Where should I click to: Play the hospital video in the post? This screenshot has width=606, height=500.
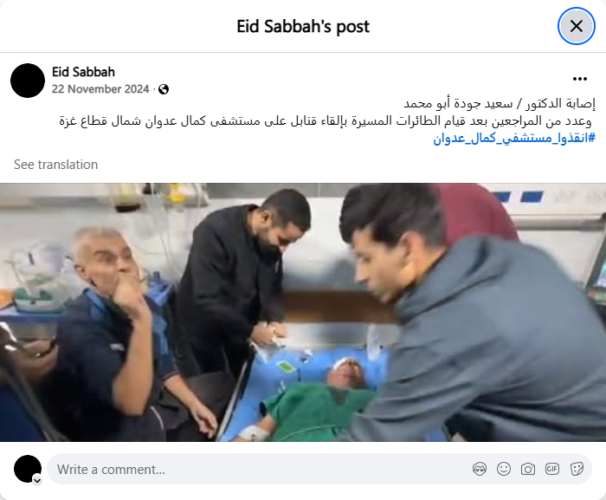(x=303, y=312)
